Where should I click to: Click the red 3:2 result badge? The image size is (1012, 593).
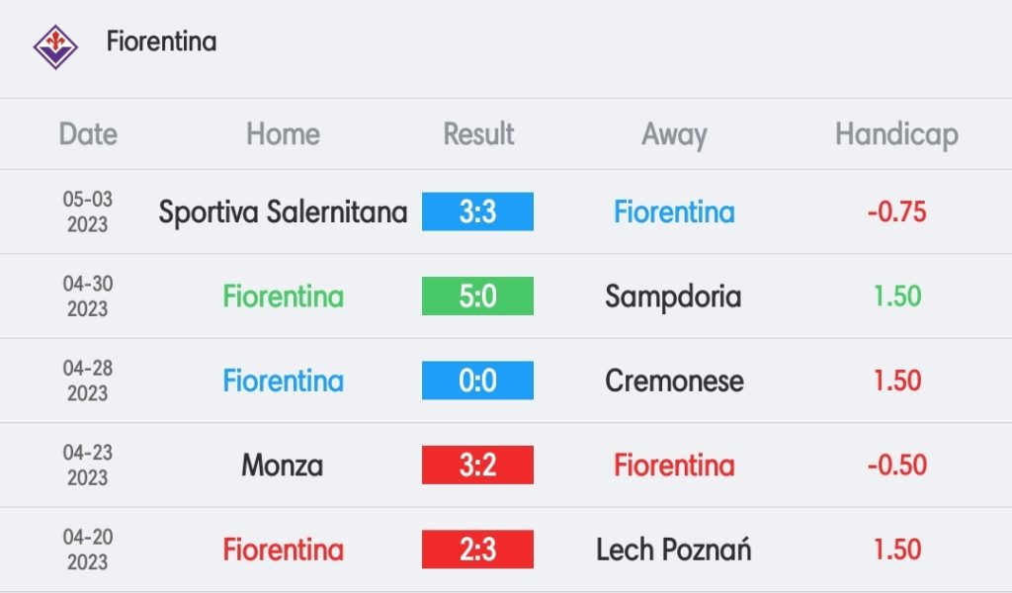[477, 466]
